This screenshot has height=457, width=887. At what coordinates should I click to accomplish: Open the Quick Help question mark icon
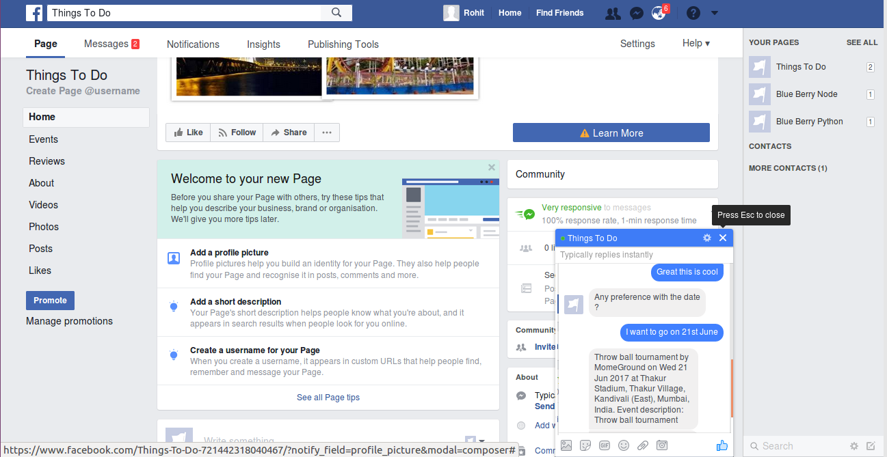[x=693, y=13]
